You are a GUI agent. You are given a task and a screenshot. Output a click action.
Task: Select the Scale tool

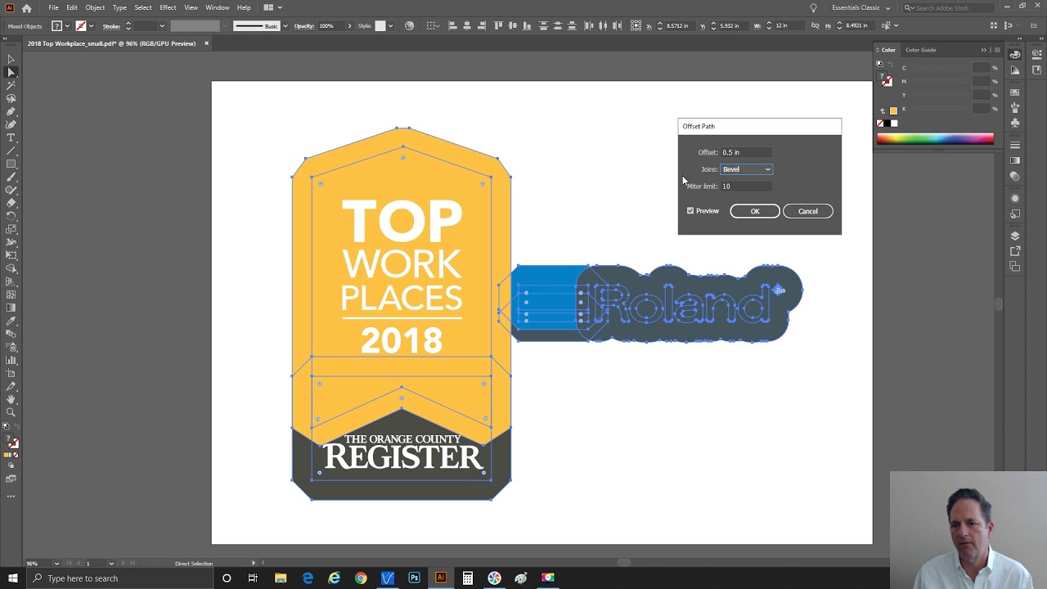11,229
